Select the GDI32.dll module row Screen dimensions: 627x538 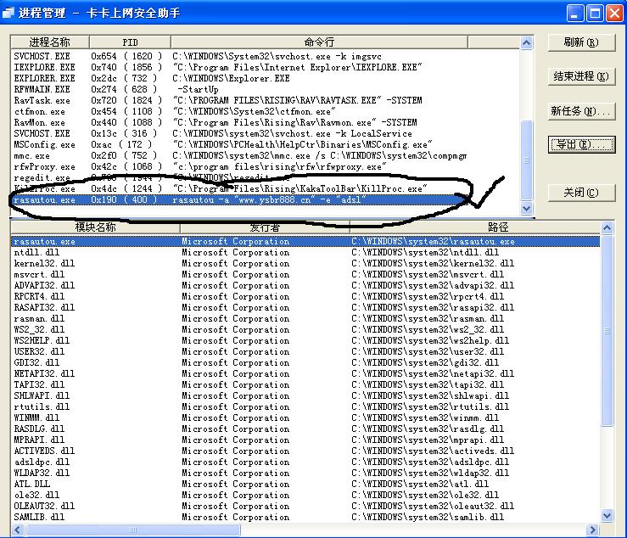click(305, 363)
